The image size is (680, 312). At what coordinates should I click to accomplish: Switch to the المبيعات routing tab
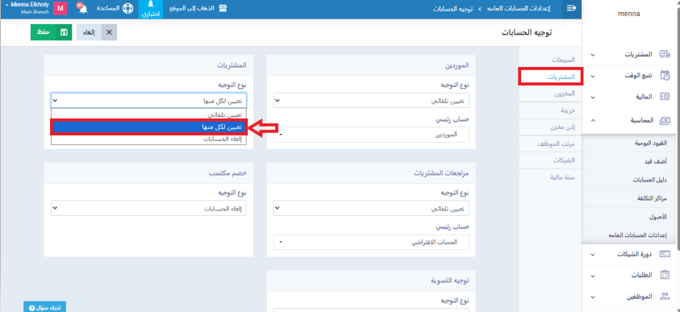[550, 60]
